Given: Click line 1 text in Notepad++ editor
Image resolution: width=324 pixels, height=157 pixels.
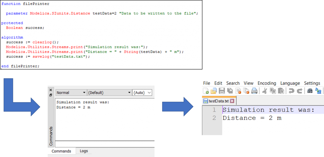Looking at the screenshot, I should click(x=268, y=110).
